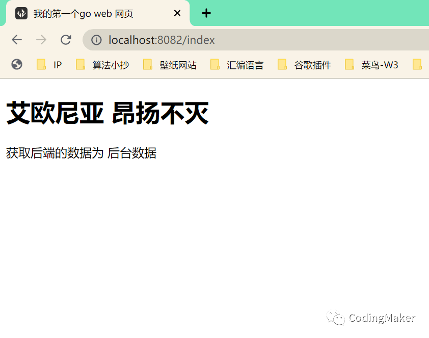Screen dimensions: 429x338
Task: Click the back navigation arrow
Action: (x=17, y=40)
